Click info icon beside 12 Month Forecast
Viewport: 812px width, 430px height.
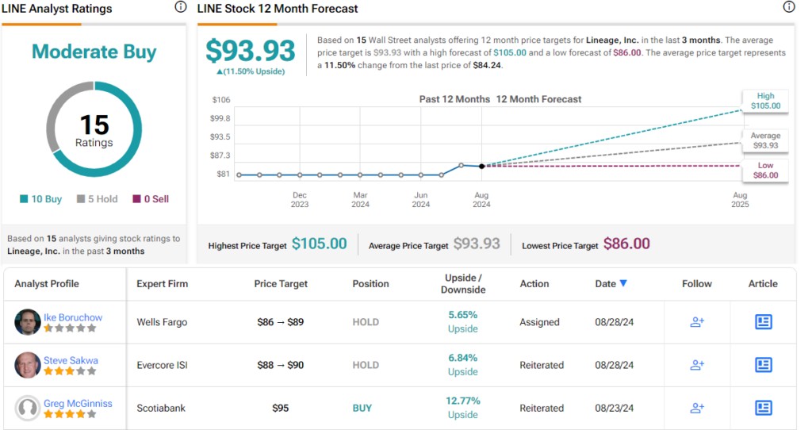pos(788,8)
